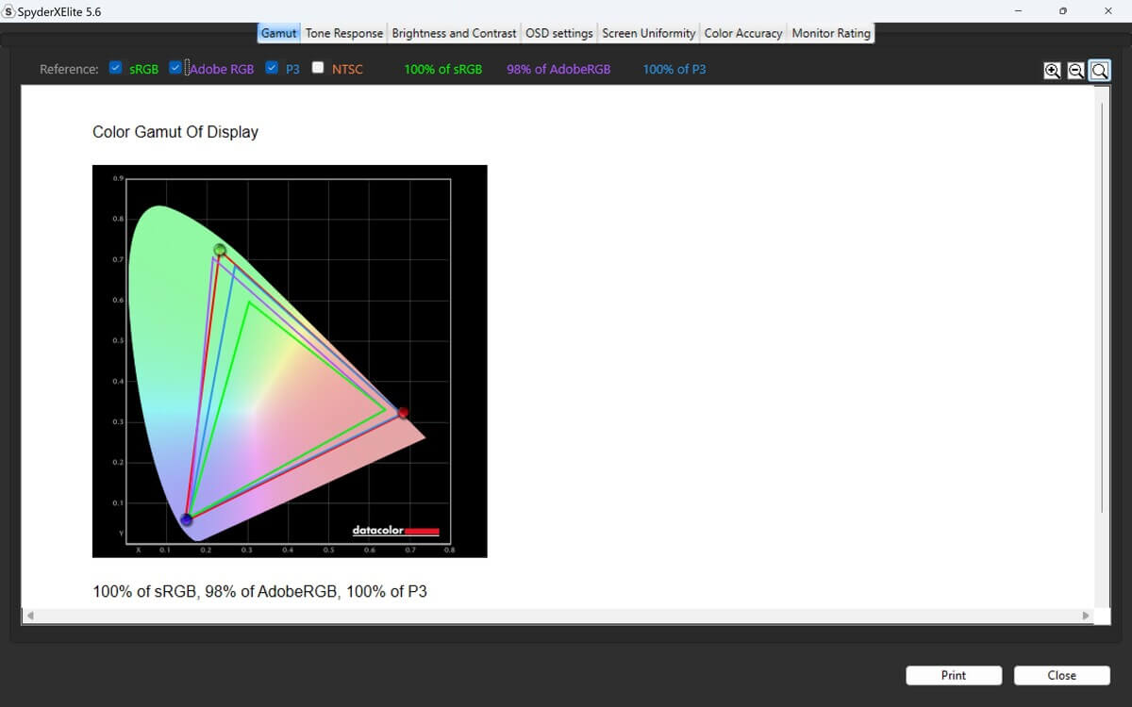Click the '100% of P3' blue text
The height and width of the screenshot is (707, 1132).
click(674, 69)
